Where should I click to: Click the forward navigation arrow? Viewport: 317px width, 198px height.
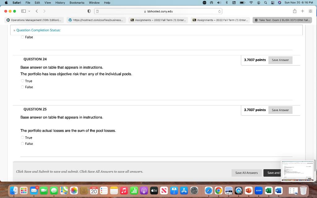pos(44,11)
